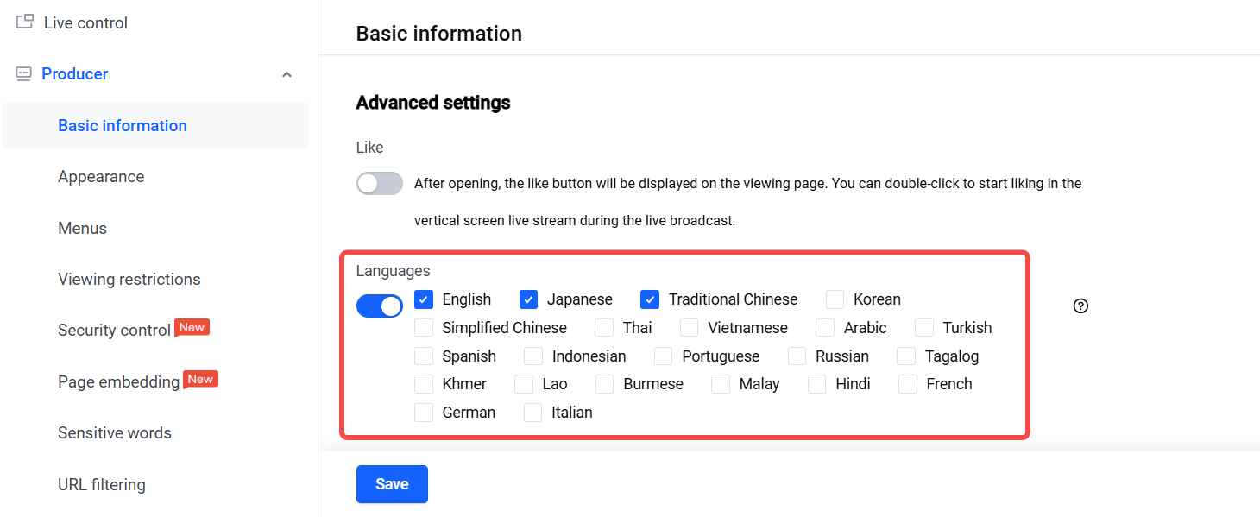Check the German language checkbox

coord(424,413)
